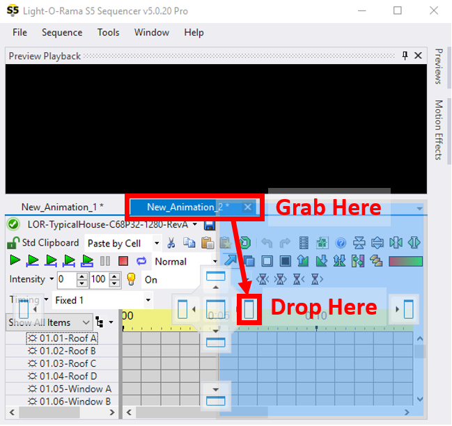The height and width of the screenshot is (426, 452).
Task: Click the green check status icon
Action: (x=13, y=224)
